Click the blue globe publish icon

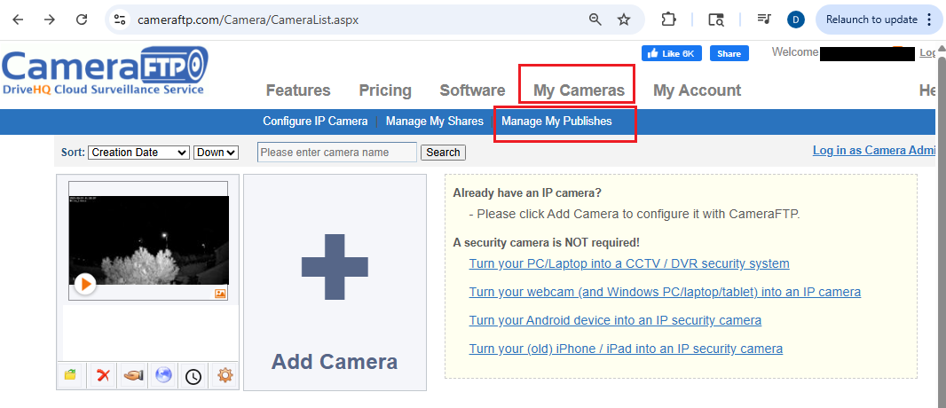click(x=163, y=375)
